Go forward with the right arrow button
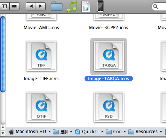This screenshot has width=166, height=138. click(x=40, y=6)
